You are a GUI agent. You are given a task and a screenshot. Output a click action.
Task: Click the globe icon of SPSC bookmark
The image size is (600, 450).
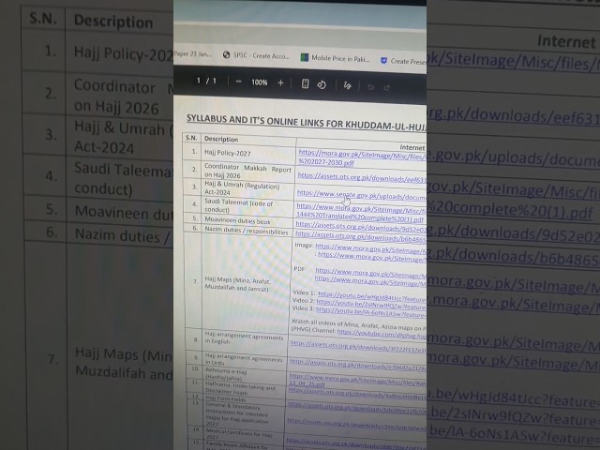click(226, 55)
